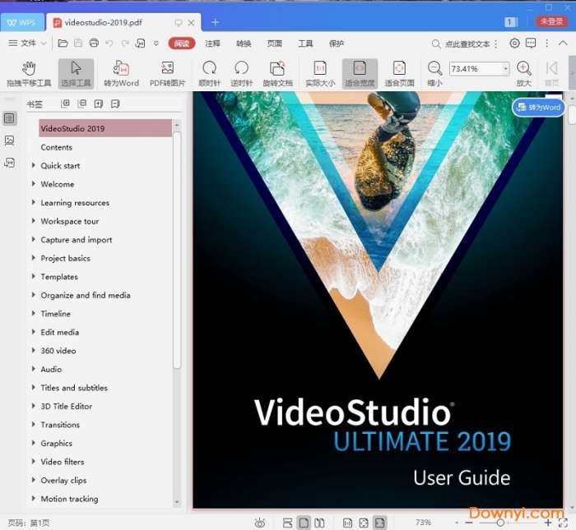The width and height of the screenshot is (576, 530).
Task: Rotate page clockwise with 顺时针
Action: pyautogui.click(x=210, y=73)
